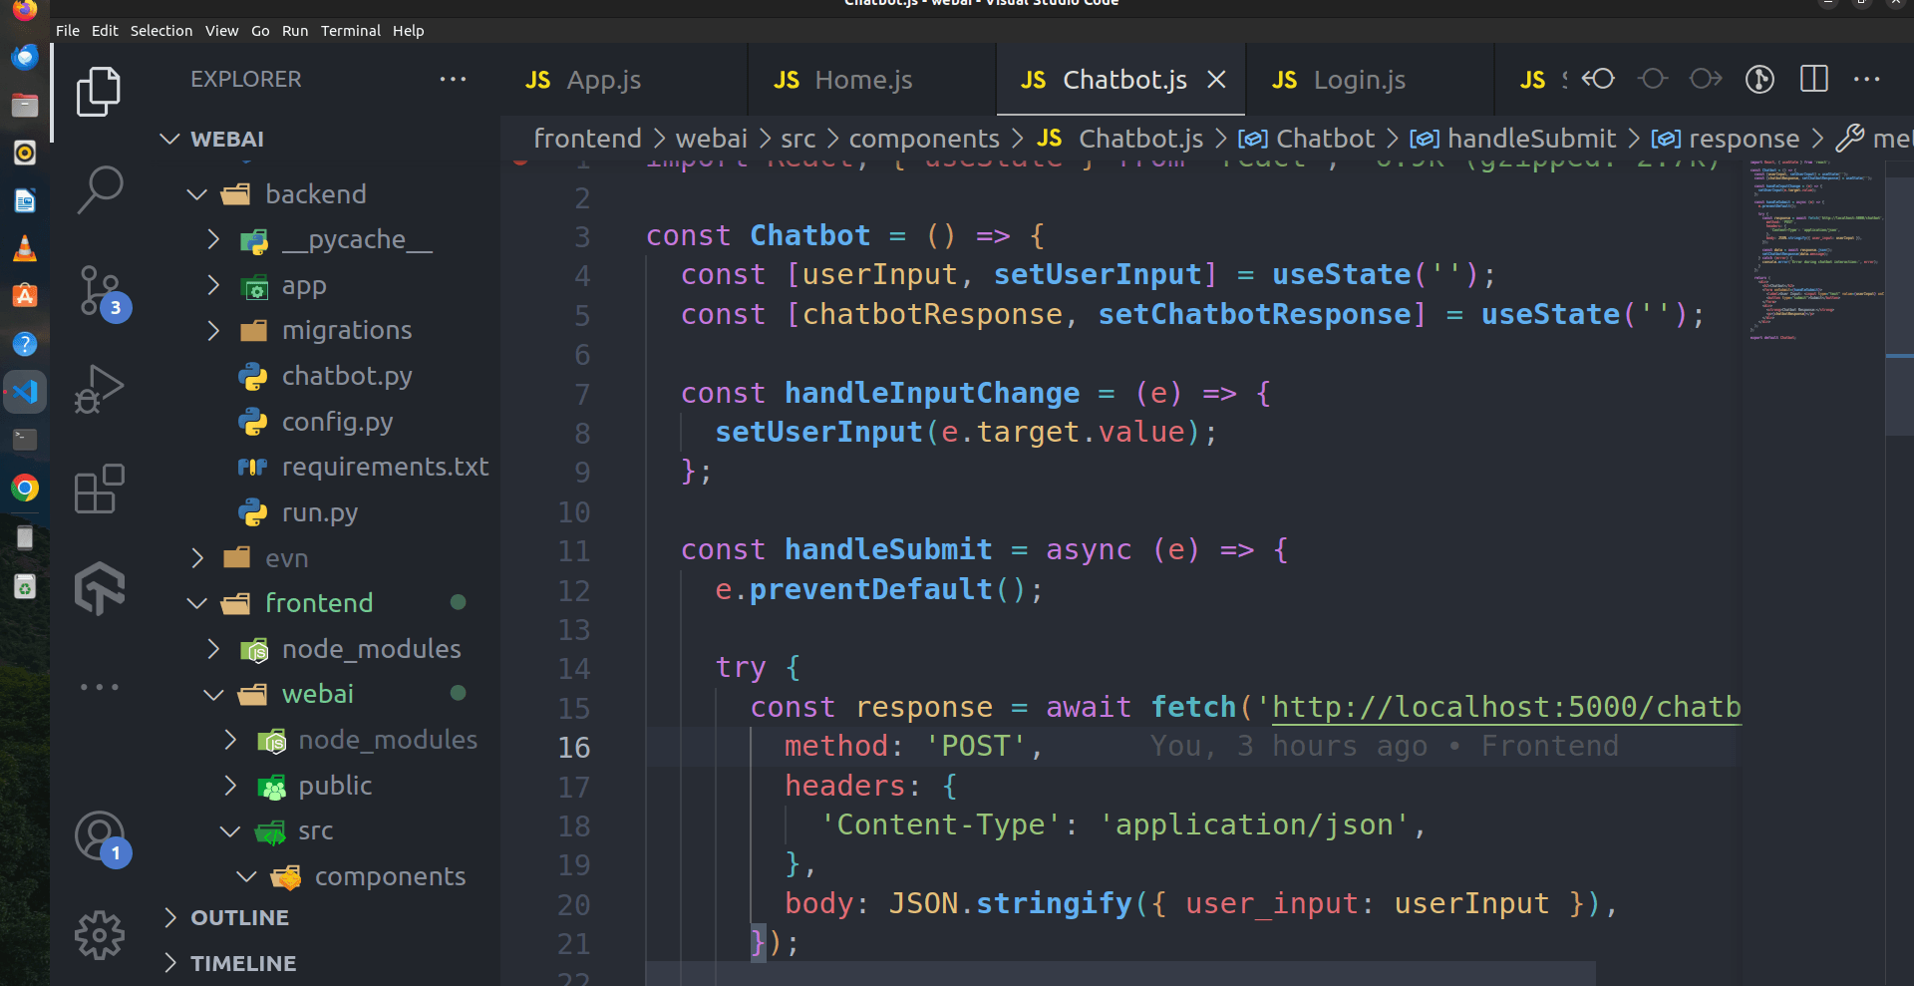Open the Manage gear menu
Viewport: 1914px width, 986px height.
pyautogui.click(x=99, y=935)
